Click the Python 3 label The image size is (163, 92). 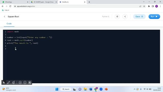tap(105, 17)
